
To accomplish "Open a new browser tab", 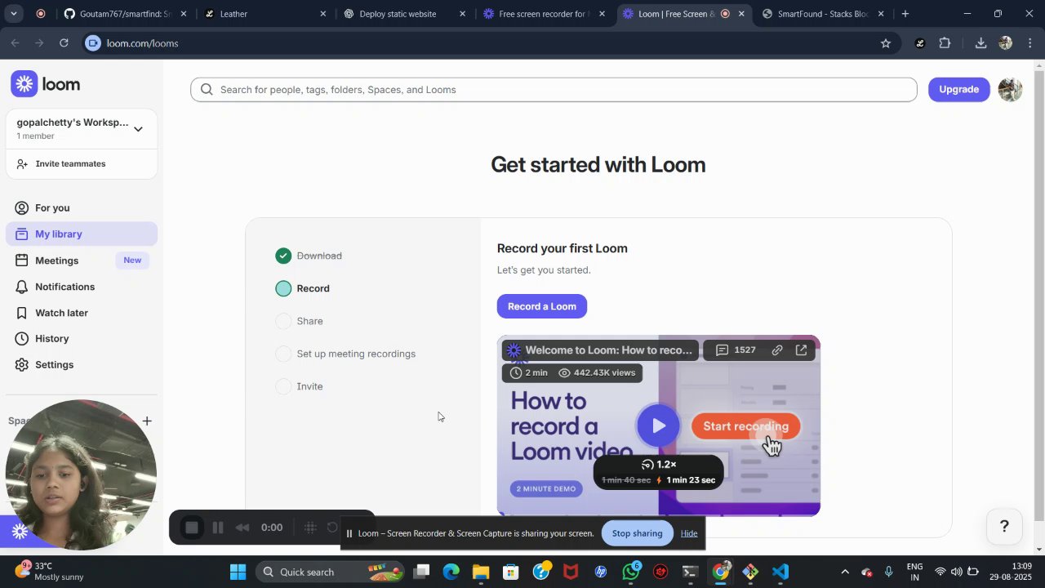I will coord(905,14).
